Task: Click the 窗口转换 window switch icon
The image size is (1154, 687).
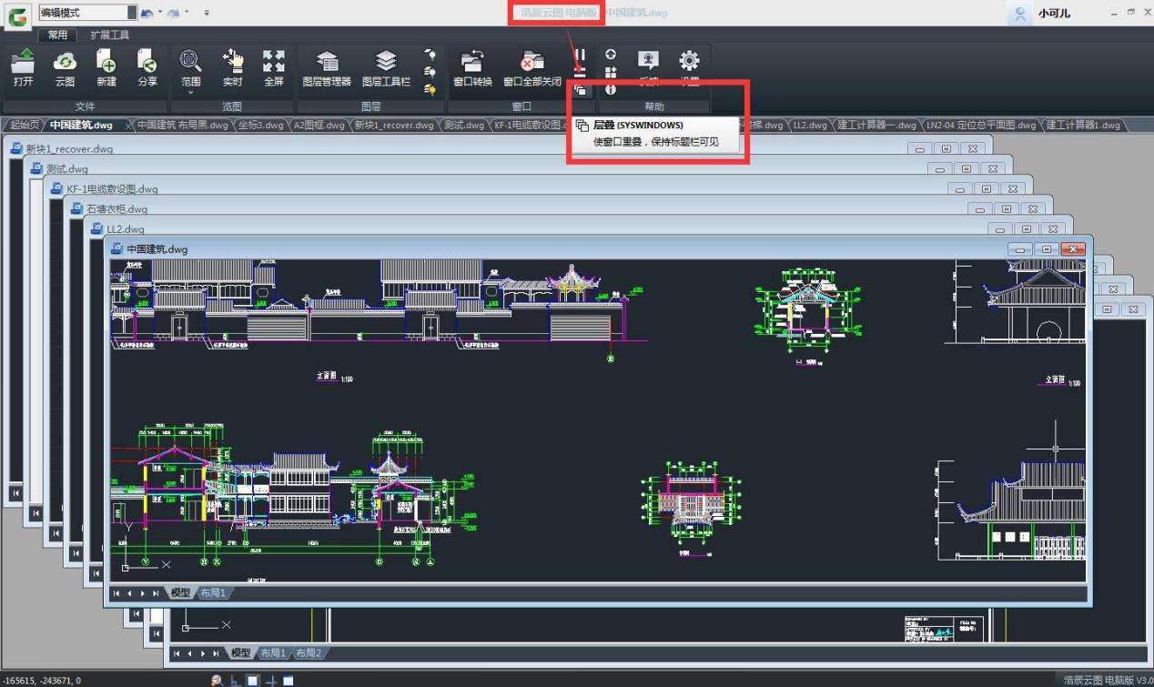Action: coord(472,67)
